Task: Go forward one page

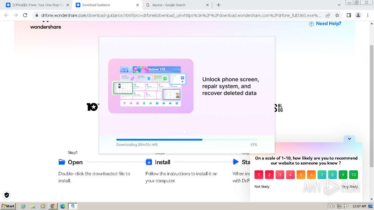Action: (16, 15)
